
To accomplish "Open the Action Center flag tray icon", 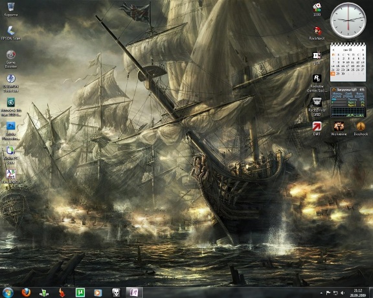I will click(x=328, y=293).
